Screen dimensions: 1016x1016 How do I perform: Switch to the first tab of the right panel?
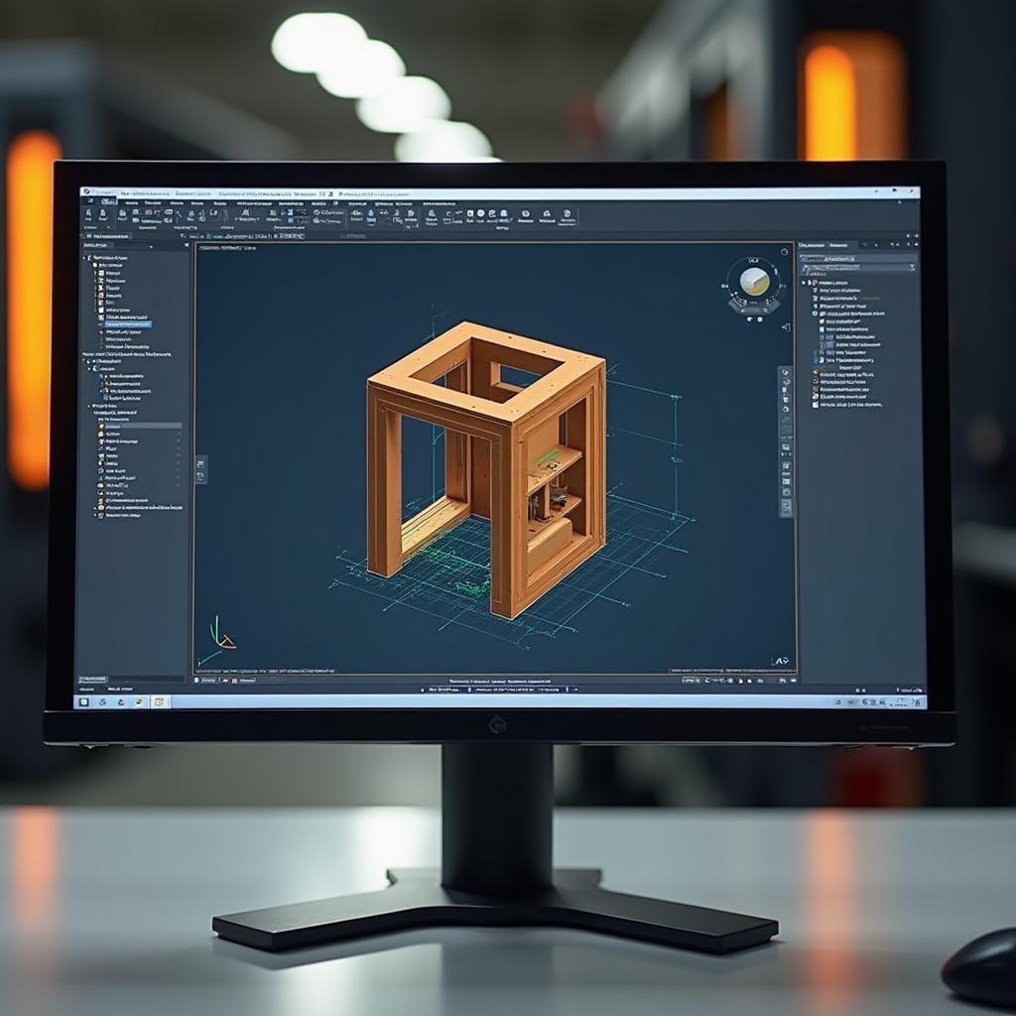[x=812, y=246]
